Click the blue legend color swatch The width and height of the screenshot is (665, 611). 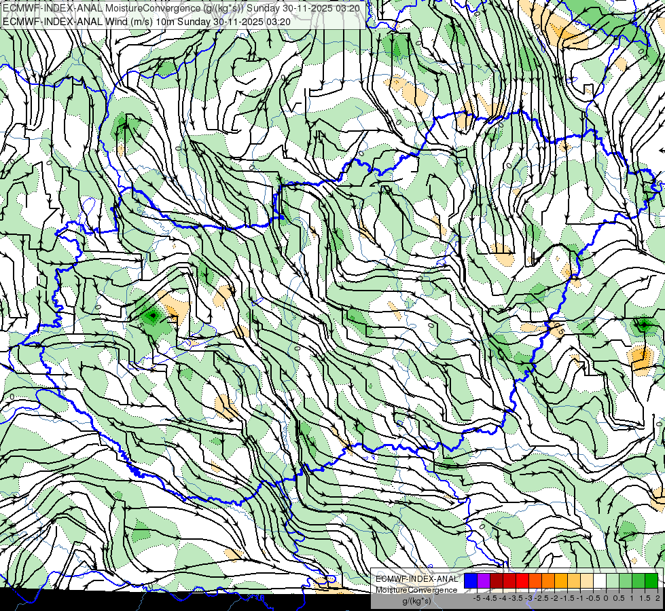point(471,581)
